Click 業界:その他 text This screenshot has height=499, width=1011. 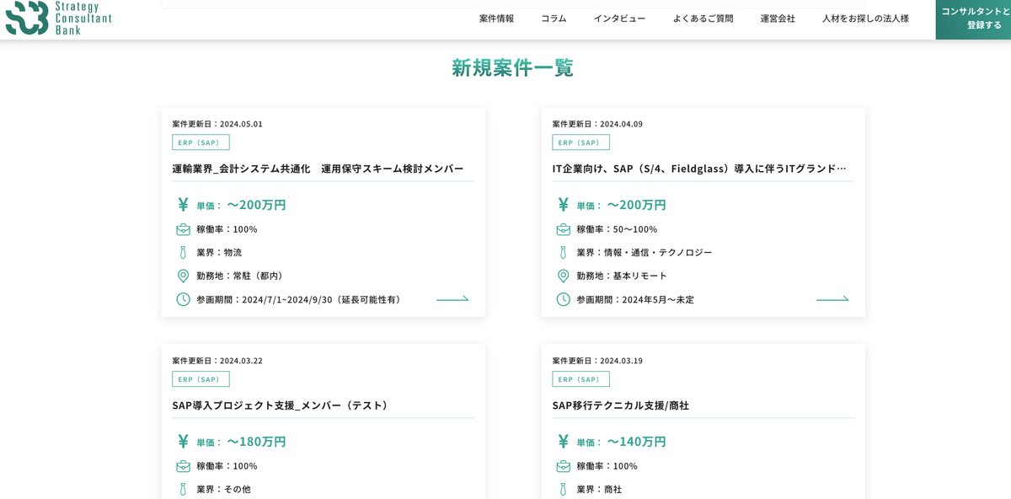pyautogui.click(x=223, y=489)
